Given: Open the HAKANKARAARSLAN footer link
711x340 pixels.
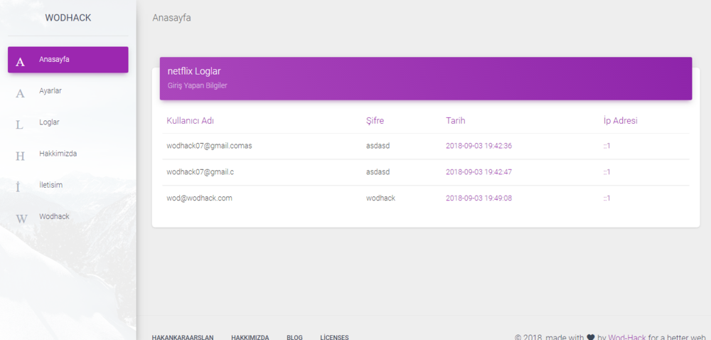Looking at the screenshot, I should tap(183, 337).
